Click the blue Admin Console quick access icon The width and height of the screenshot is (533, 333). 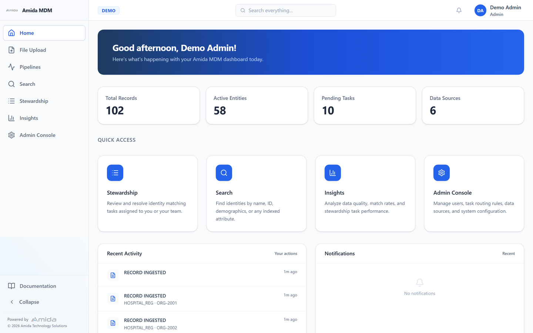pyautogui.click(x=442, y=173)
